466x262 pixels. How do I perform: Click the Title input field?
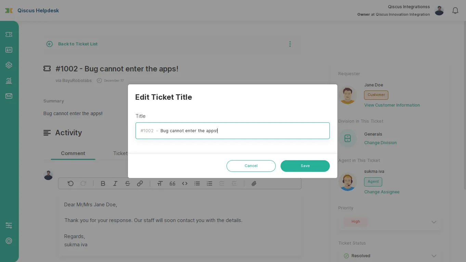[233, 131]
